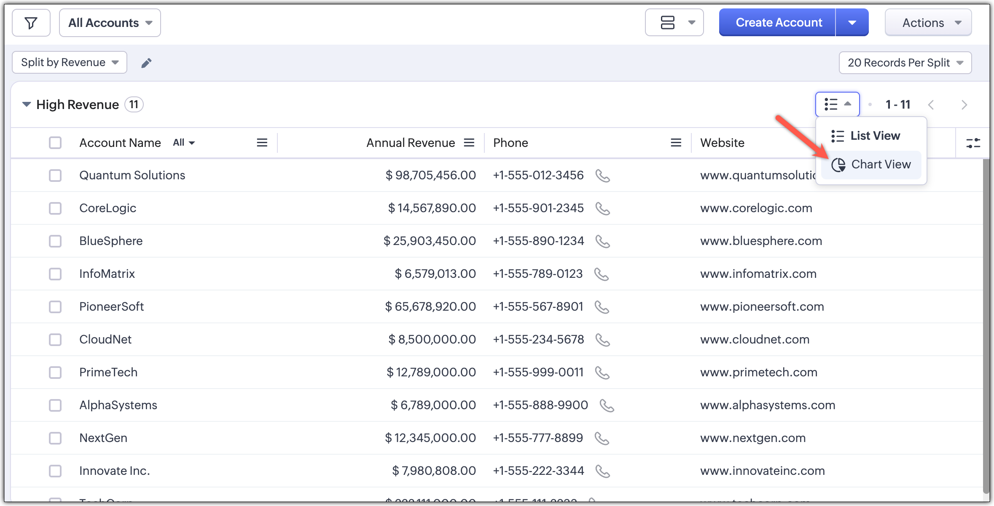Open the Actions button menu
This screenshot has width=994, height=506.
928,23
